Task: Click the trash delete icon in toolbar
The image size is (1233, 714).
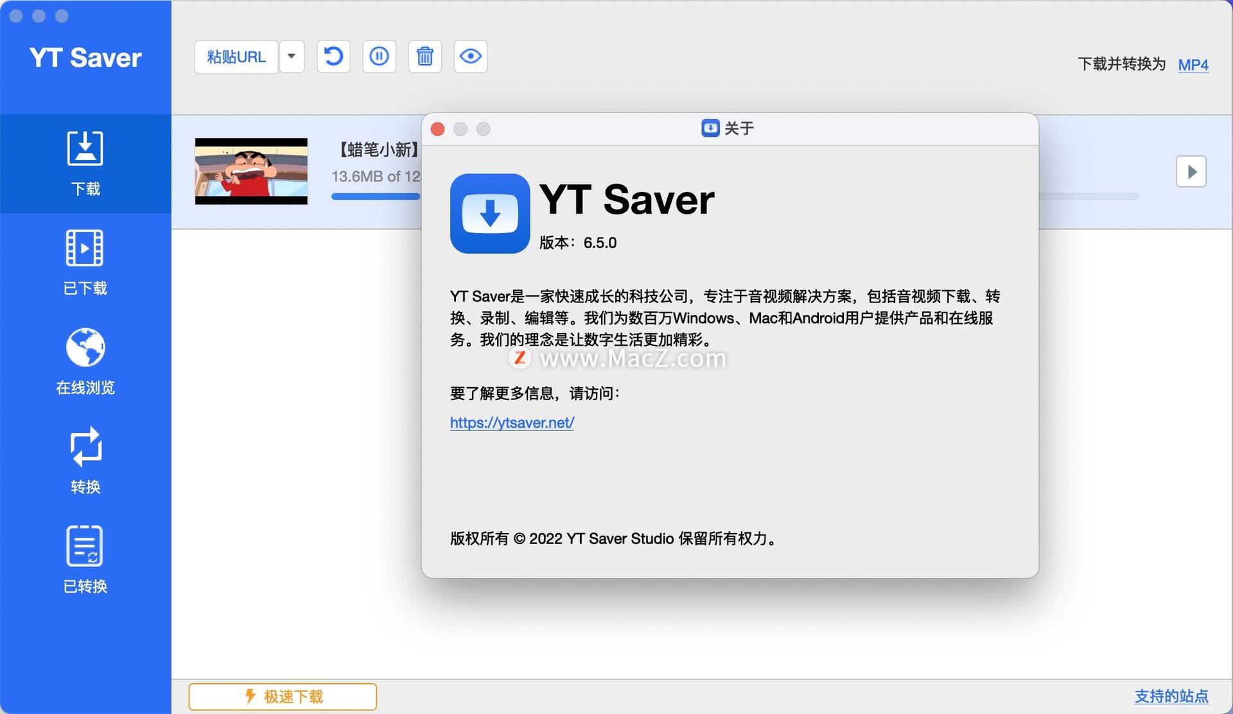Action: [424, 57]
